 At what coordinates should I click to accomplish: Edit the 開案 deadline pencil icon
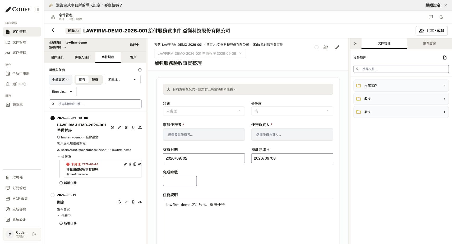pyautogui.click(x=126, y=202)
